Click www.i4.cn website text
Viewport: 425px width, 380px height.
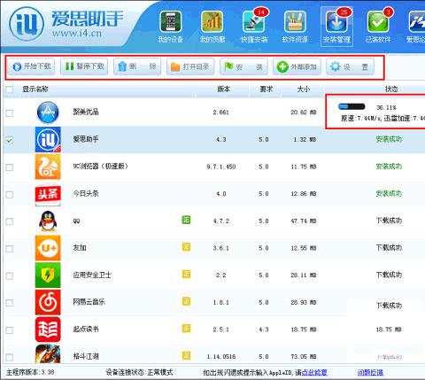point(77,33)
